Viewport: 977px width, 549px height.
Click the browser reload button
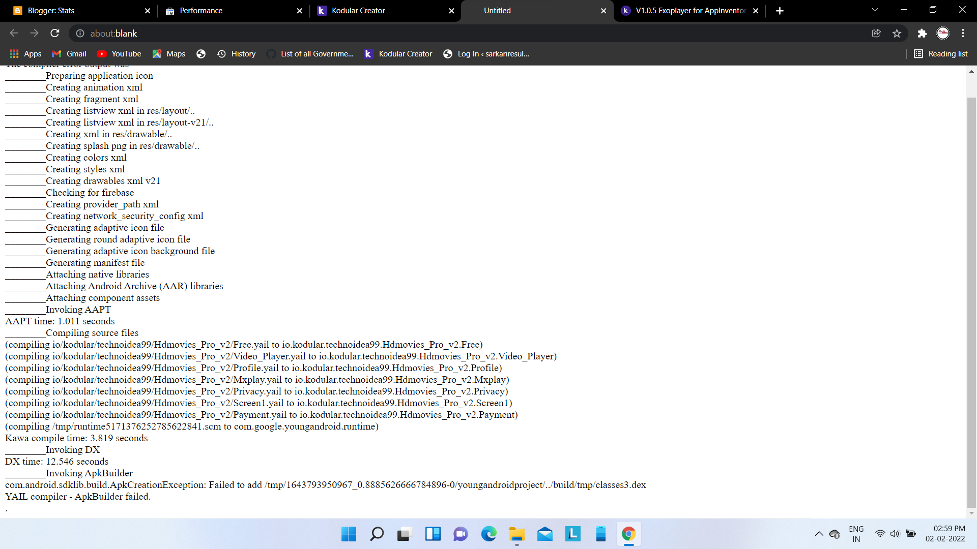pos(55,34)
